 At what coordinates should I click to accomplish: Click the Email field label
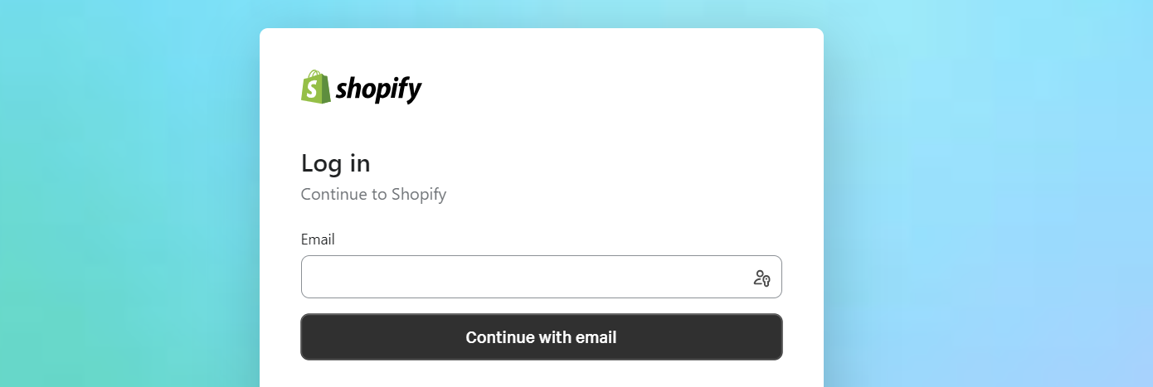[x=318, y=239]
